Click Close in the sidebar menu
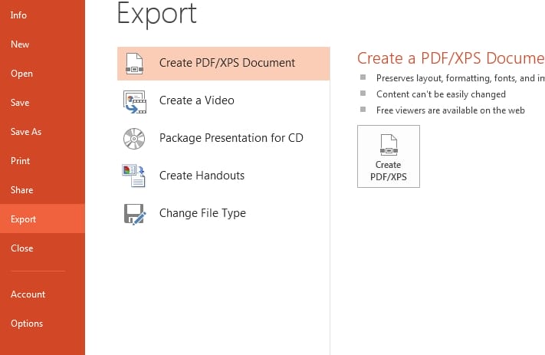 [x=22, y=248]
